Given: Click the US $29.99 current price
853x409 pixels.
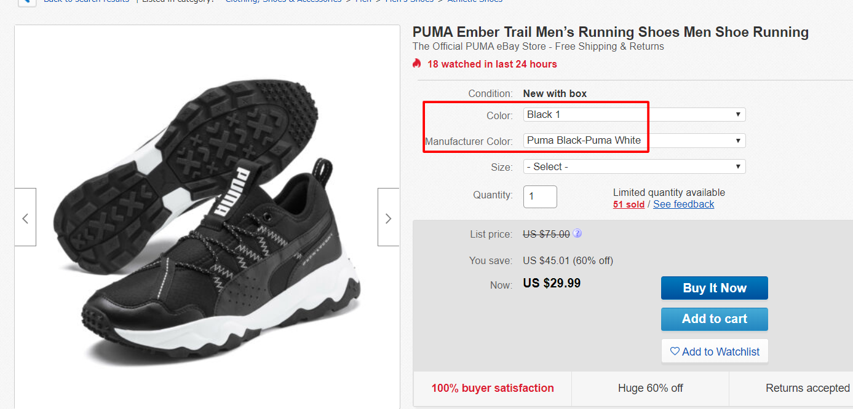Looking at the screenshot, I should coord(551,283).
